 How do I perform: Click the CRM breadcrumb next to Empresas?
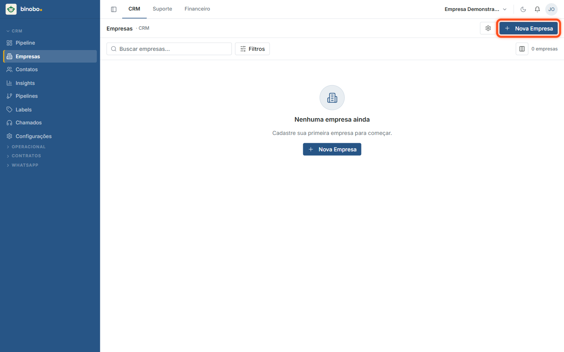[x=144, y=28]
